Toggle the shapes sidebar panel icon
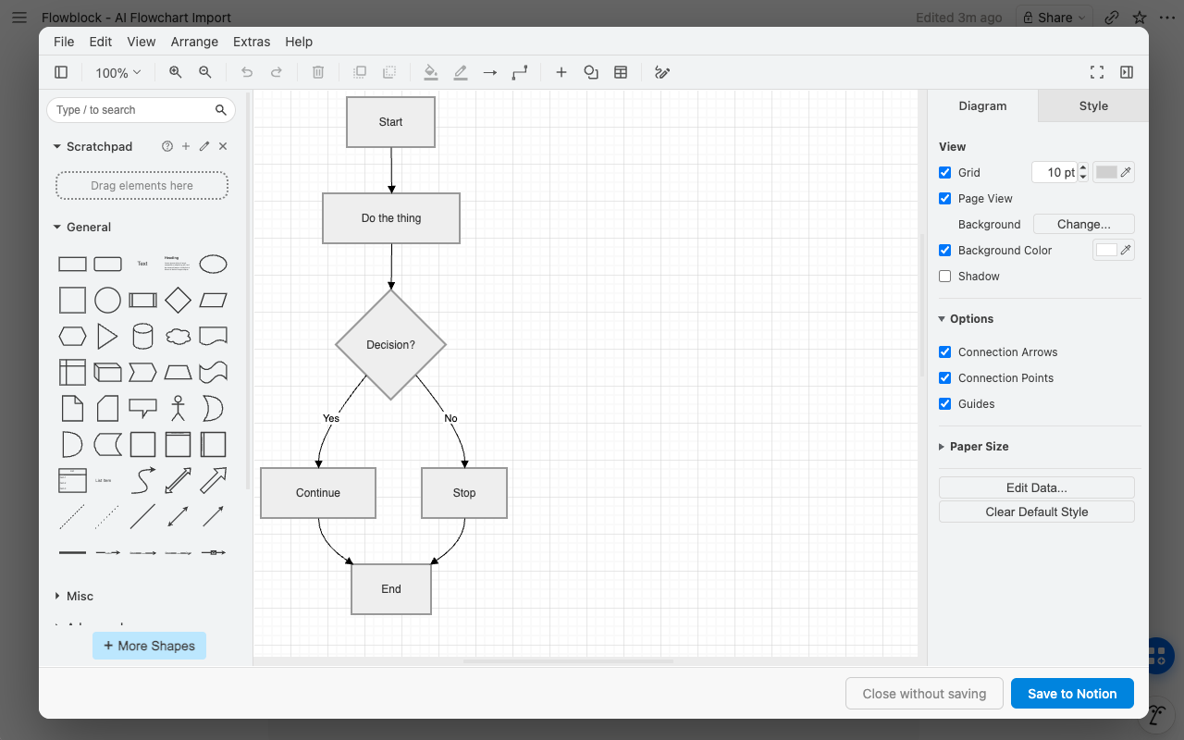This screenshot has width=1184, height=740. pos(61,72)
